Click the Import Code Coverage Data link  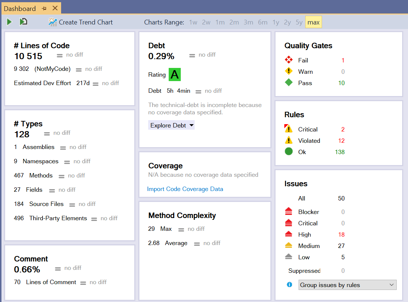point(184,189)
